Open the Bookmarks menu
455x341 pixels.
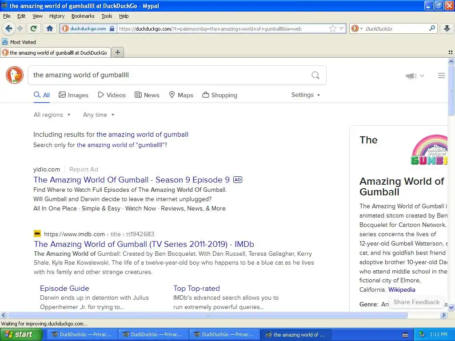point(83,16)
